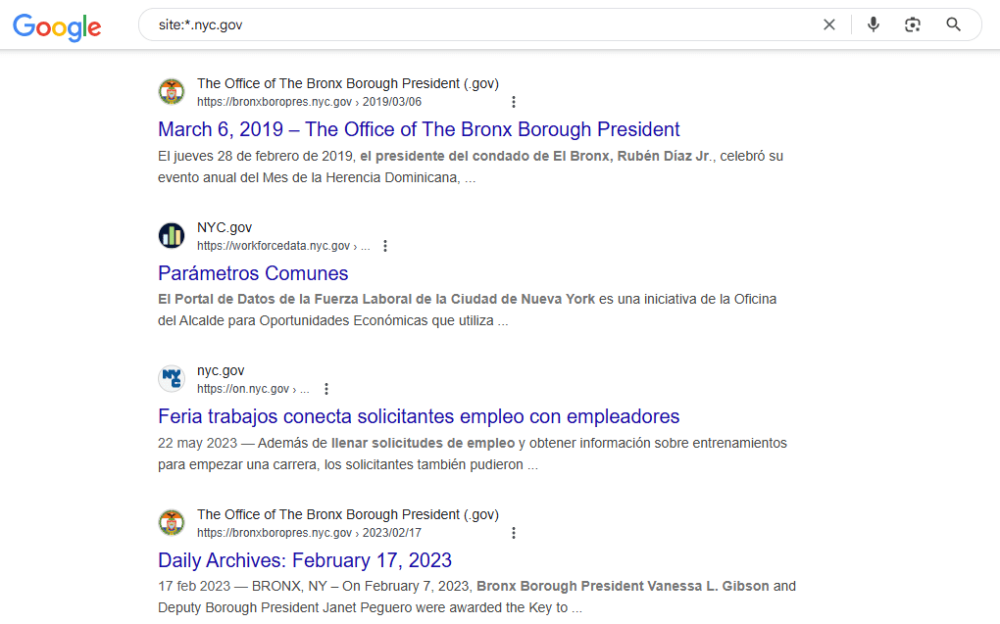
Task: Click workforcedata bar chart favicon
Action: pos(172,236)
